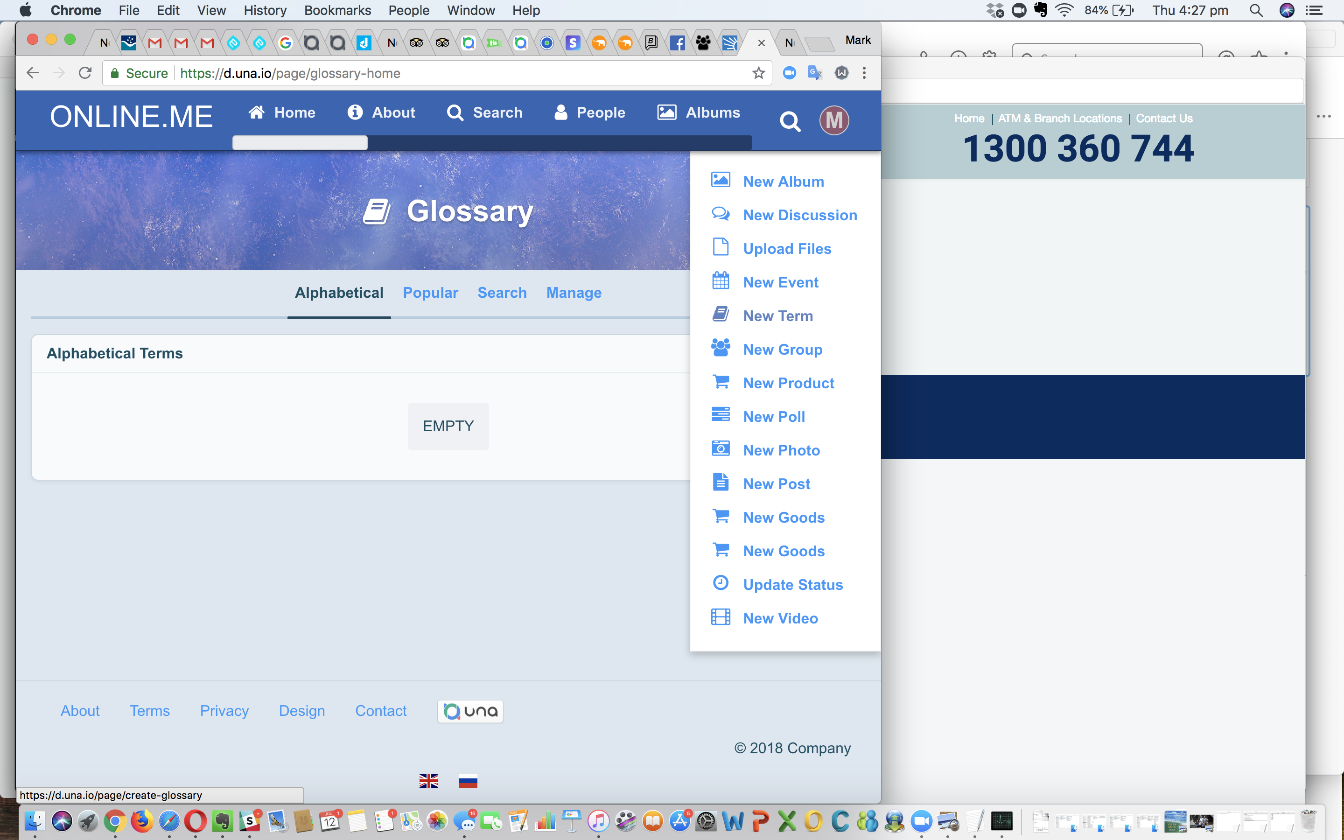Click the New Album image icon
The image size is (1344, 840).
click(721, 180)
